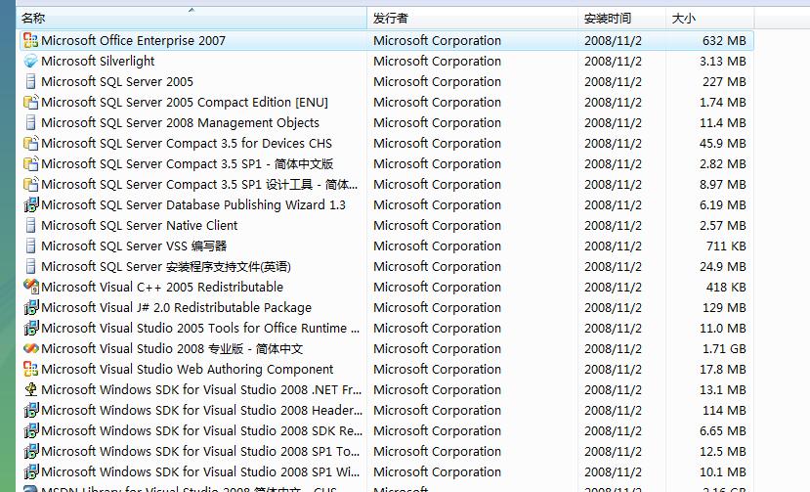This screenshot has height=492, width=810.
Task: Select SQL Server Compact 3.5 for Devices CHS
Action: tap(187, 144)
